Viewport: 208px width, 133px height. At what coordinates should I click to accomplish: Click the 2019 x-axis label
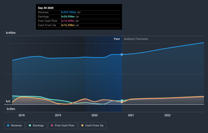tap(58, 115)
